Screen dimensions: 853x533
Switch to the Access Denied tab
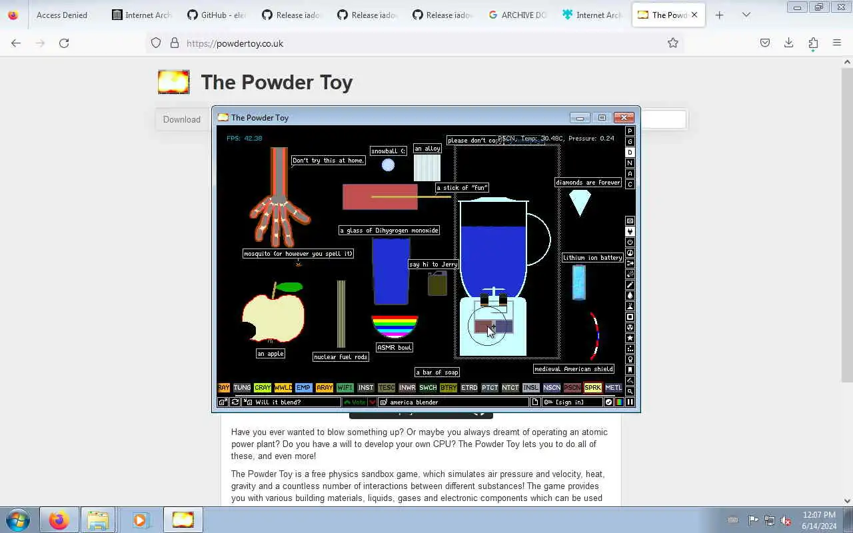(x=61, y=15)
